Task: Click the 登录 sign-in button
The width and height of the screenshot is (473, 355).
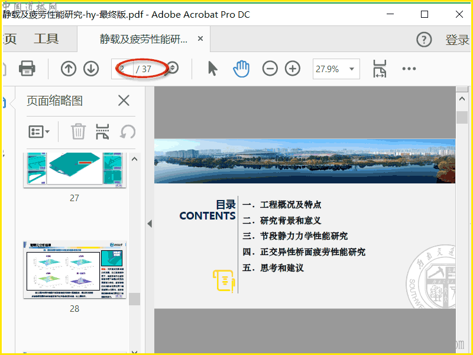Action: (457, 40)
